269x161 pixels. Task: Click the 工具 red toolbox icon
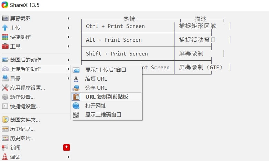pyautogui.click(x=5, y=46)
